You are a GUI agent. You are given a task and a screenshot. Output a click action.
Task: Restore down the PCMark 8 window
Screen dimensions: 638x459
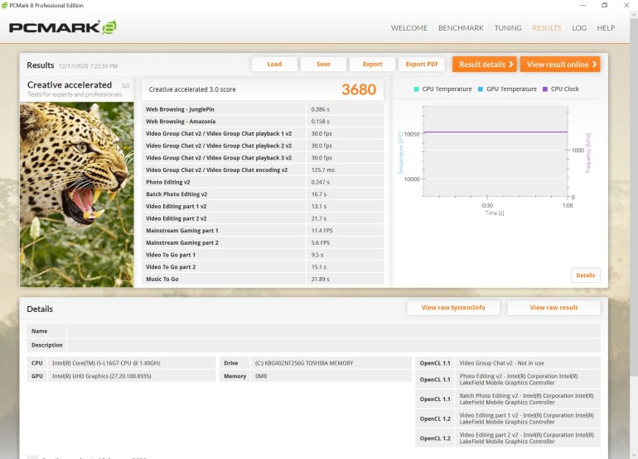[x=604, y=5]
